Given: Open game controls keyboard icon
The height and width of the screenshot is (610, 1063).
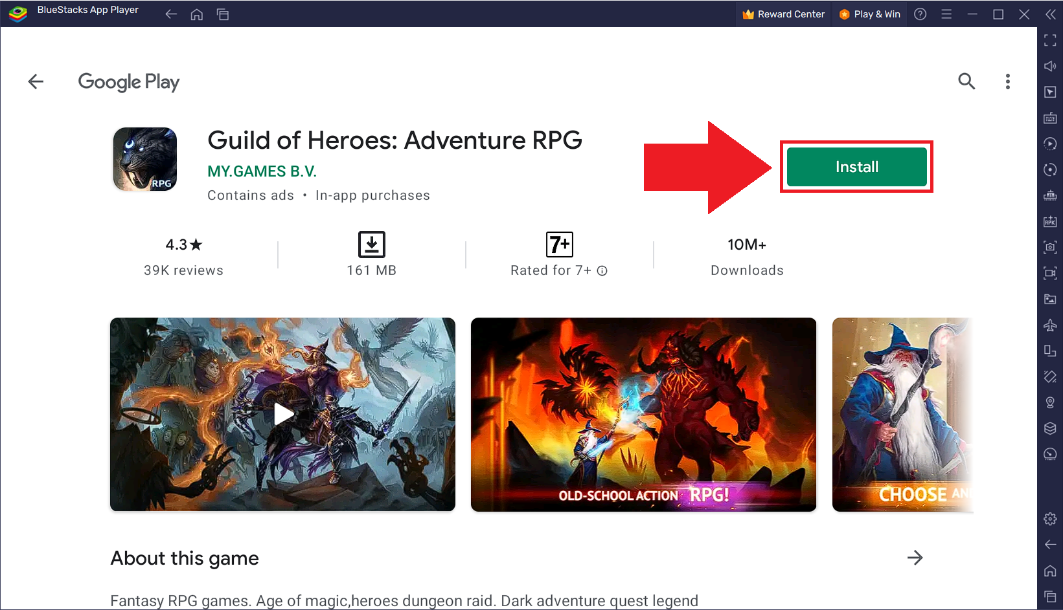Looking at the screenshot, I should [1050, 118].
